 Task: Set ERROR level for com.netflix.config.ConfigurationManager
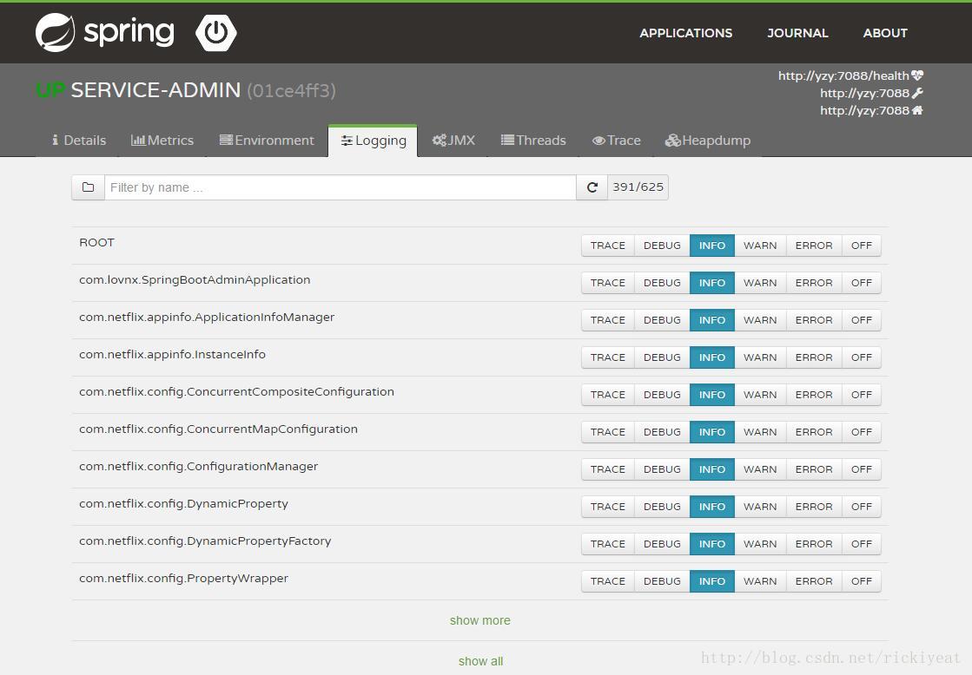(x=813, y=469)
